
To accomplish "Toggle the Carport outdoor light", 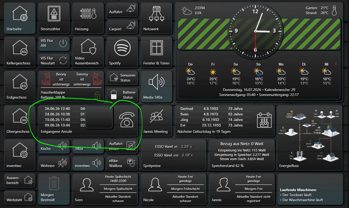I will coord(122,27).
